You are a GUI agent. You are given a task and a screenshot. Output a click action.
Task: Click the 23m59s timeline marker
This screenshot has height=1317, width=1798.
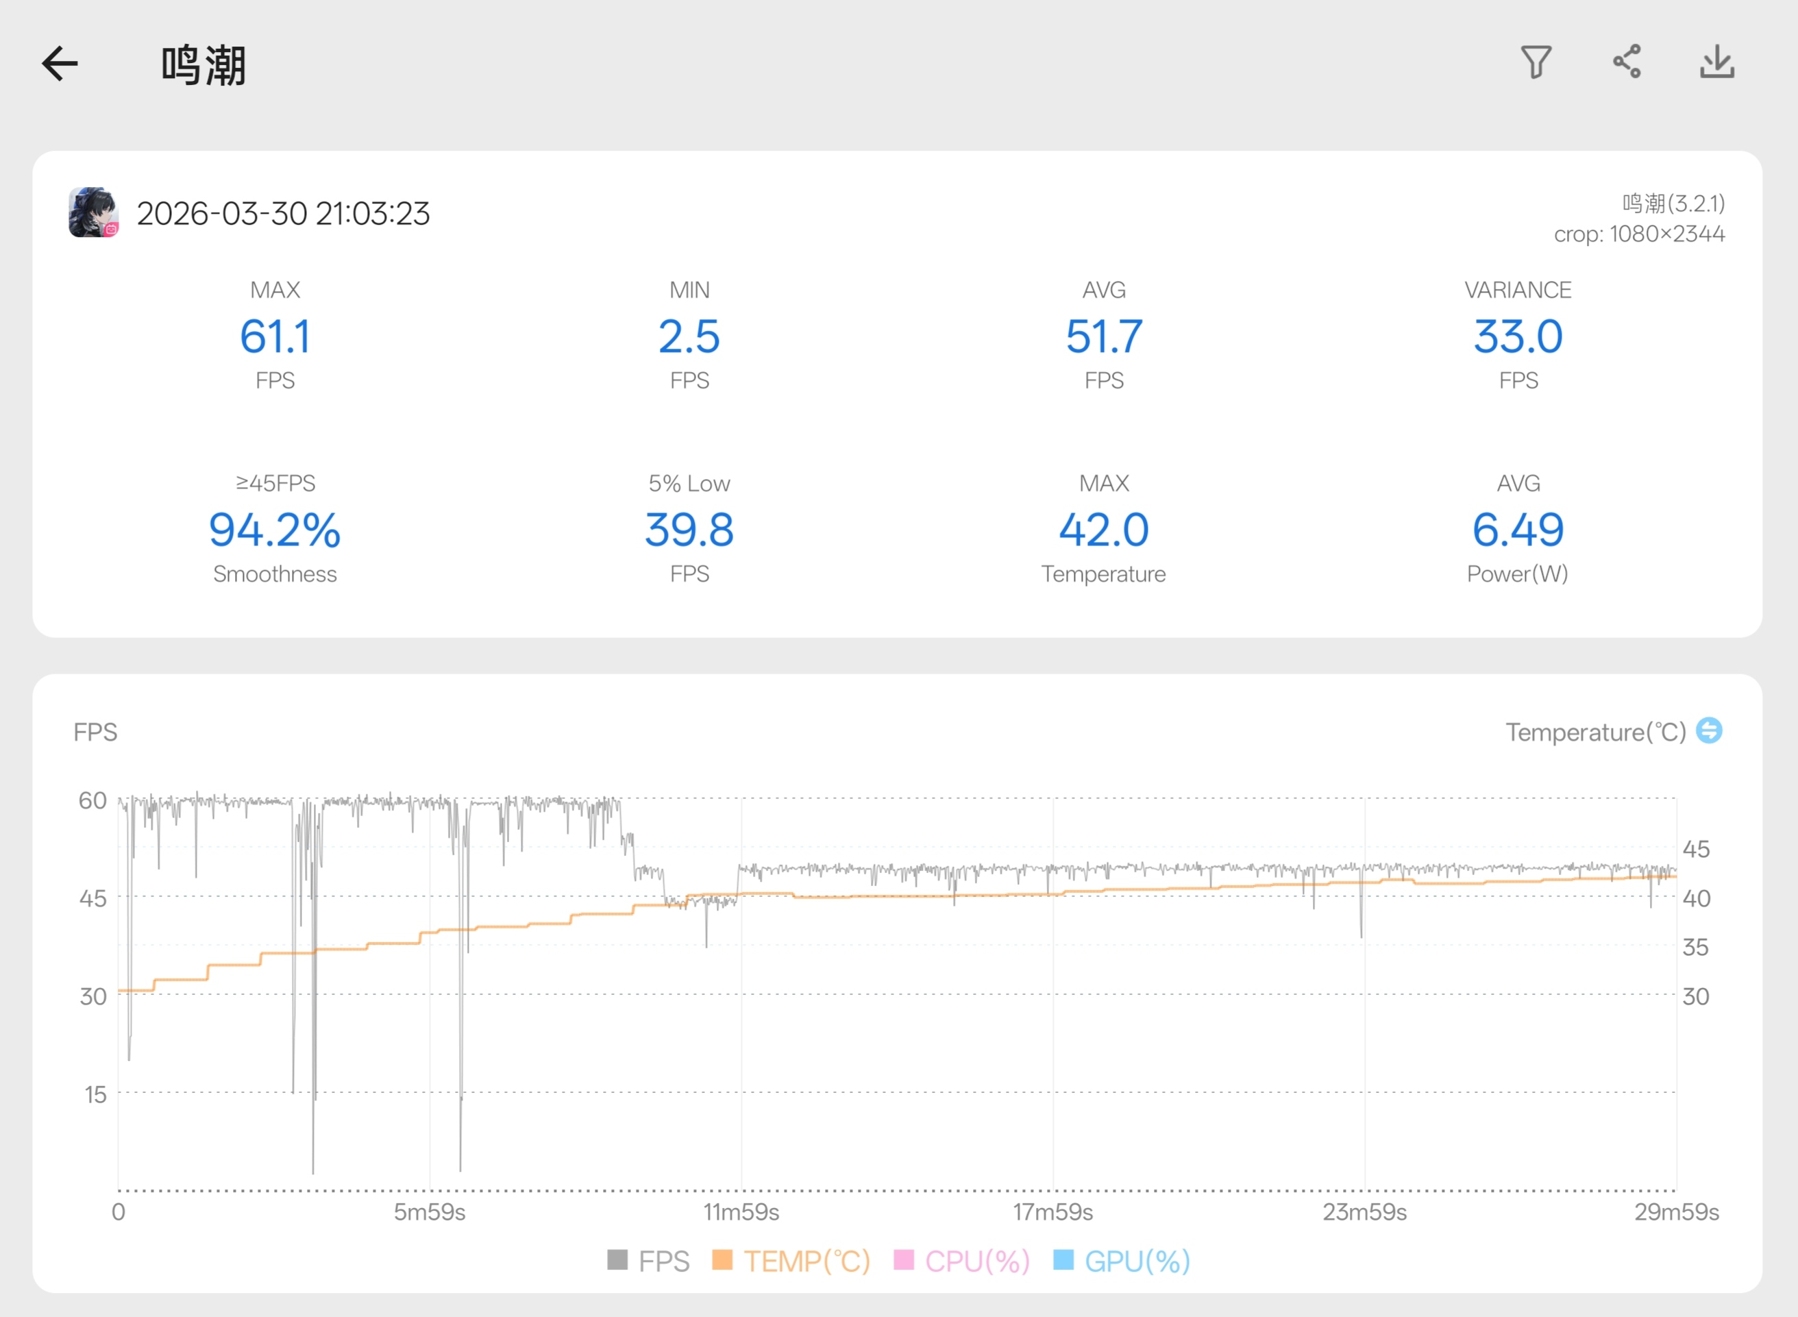(x=1364, y=1211)
